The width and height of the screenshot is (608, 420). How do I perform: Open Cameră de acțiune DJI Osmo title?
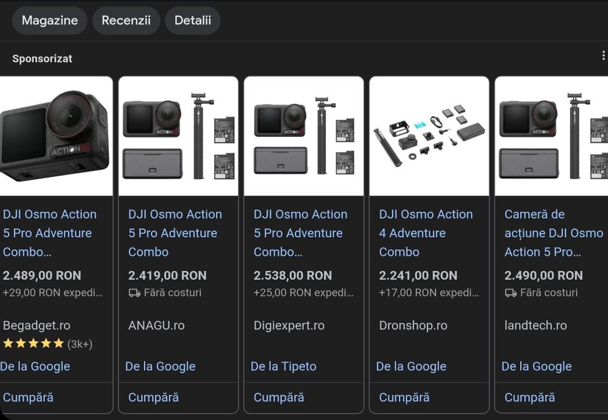tap(553, 233)
